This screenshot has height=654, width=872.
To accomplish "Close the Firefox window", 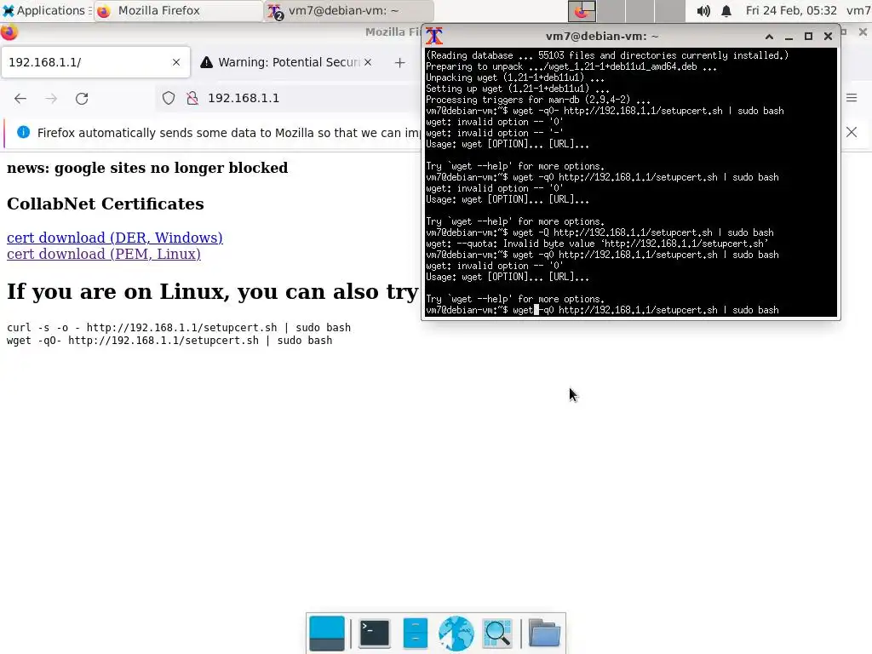I will pyautogui.click(x=863, y=32).
